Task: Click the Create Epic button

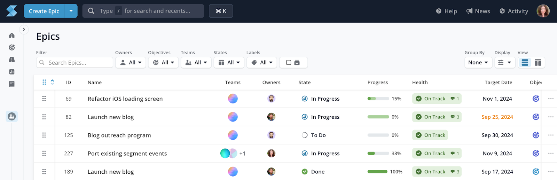Action: coord(44,11)
